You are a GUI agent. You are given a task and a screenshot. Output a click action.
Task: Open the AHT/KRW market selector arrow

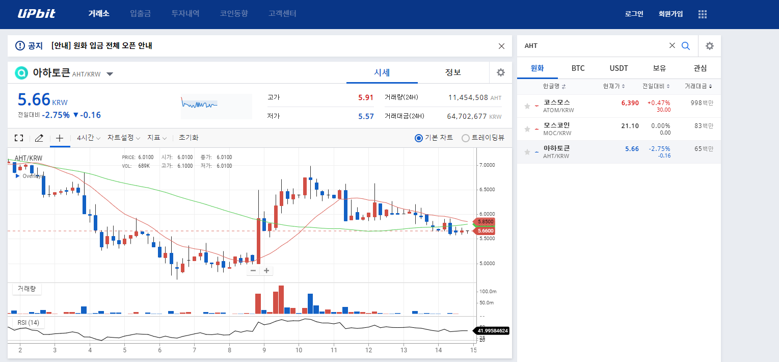[x=110, y=74]
